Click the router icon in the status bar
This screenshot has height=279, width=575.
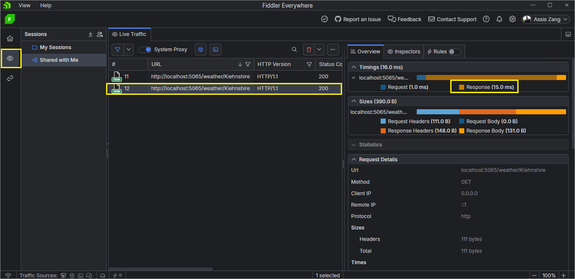point(102,275)
